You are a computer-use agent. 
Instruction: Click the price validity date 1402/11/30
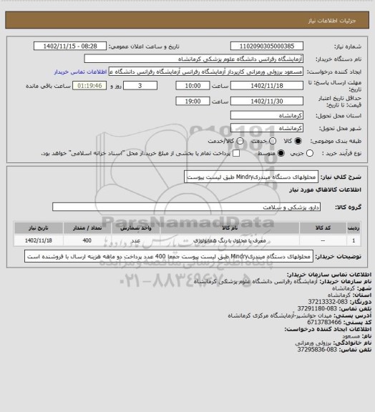point(267,102)
